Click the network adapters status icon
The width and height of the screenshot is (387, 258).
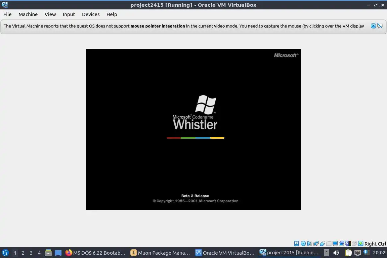(316, 244)
